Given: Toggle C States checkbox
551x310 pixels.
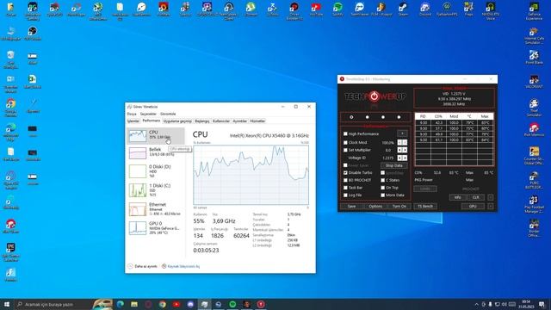Looking at the screenshot, I should pos(382,180).
